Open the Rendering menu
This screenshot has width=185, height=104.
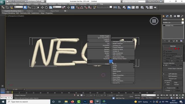point(73,4)
